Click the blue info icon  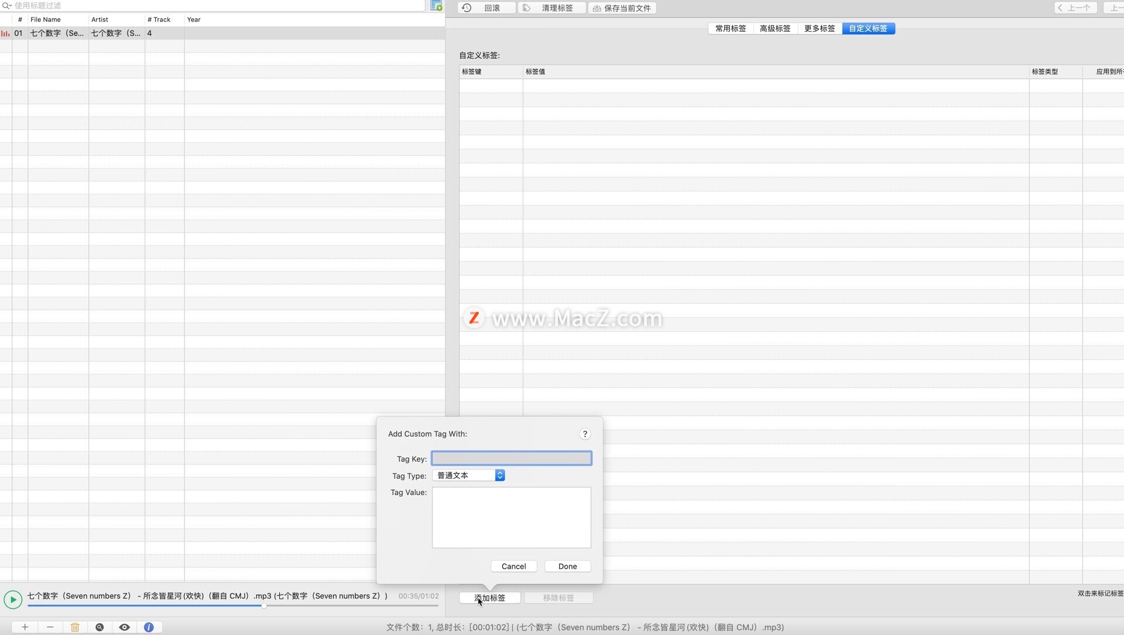tap(149, 627)
